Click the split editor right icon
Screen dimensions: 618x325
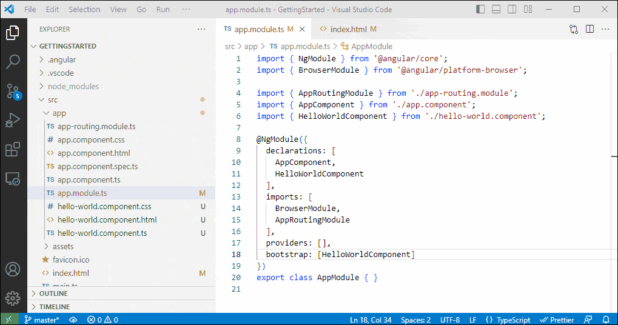[589, 29]
